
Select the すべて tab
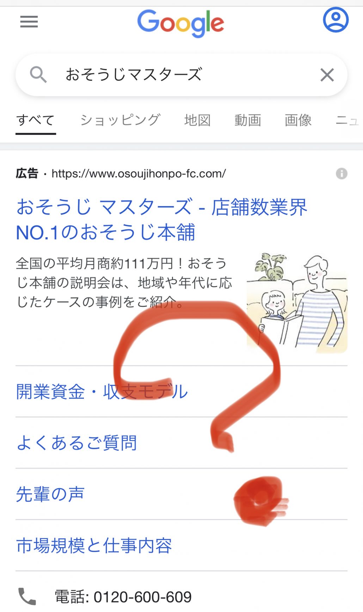(x=36, y=120)
